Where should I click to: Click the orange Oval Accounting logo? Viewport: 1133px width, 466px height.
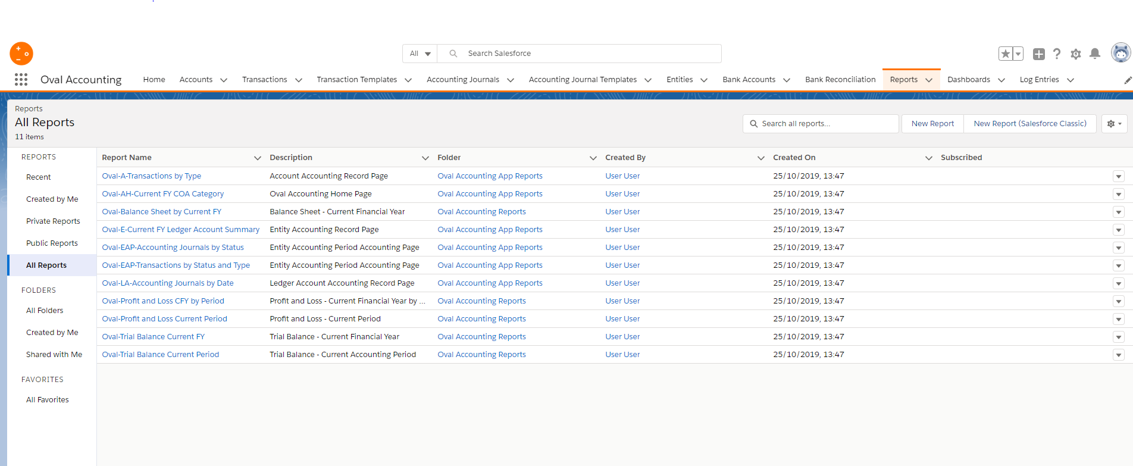click(x=21, y=54)
